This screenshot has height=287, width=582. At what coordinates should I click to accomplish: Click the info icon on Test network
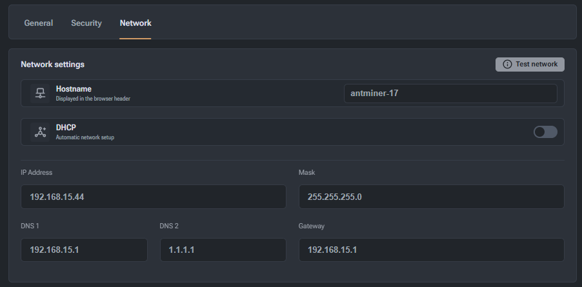507,64
